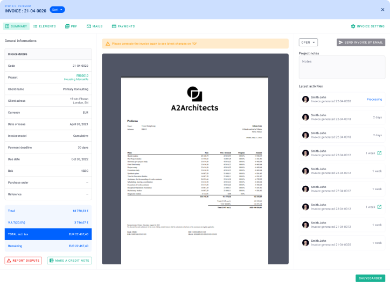The width and height of the screenshot is (390, 287).
Task: Select the Invoice generated 21-04-0020 activity
Action: [x=342, y=242]
